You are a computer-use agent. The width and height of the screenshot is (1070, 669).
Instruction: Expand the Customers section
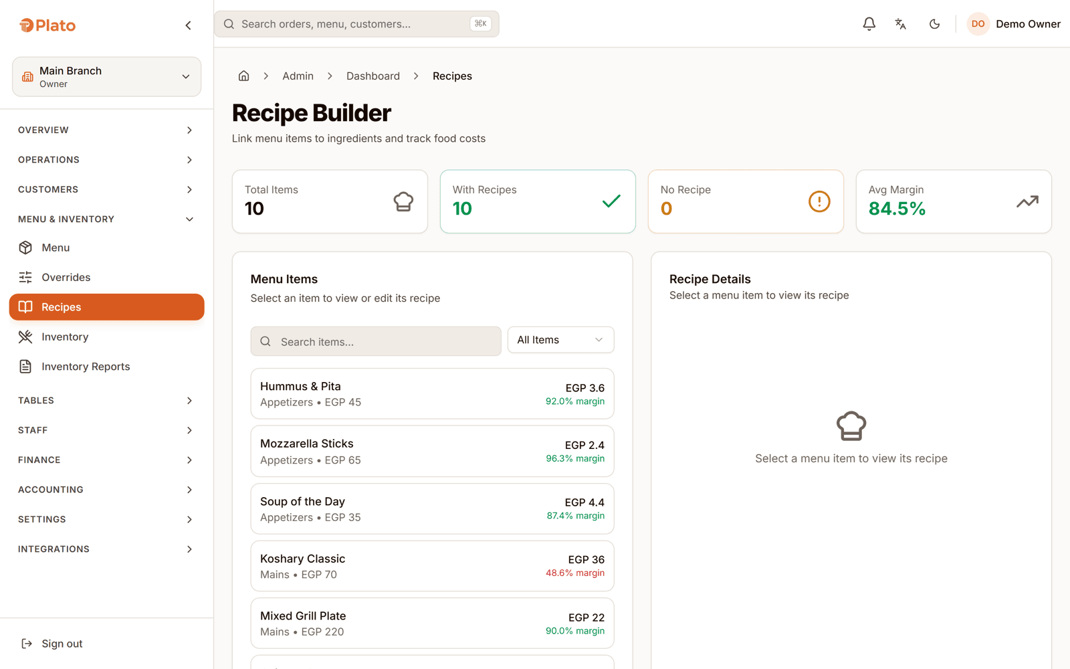[107, 189]
